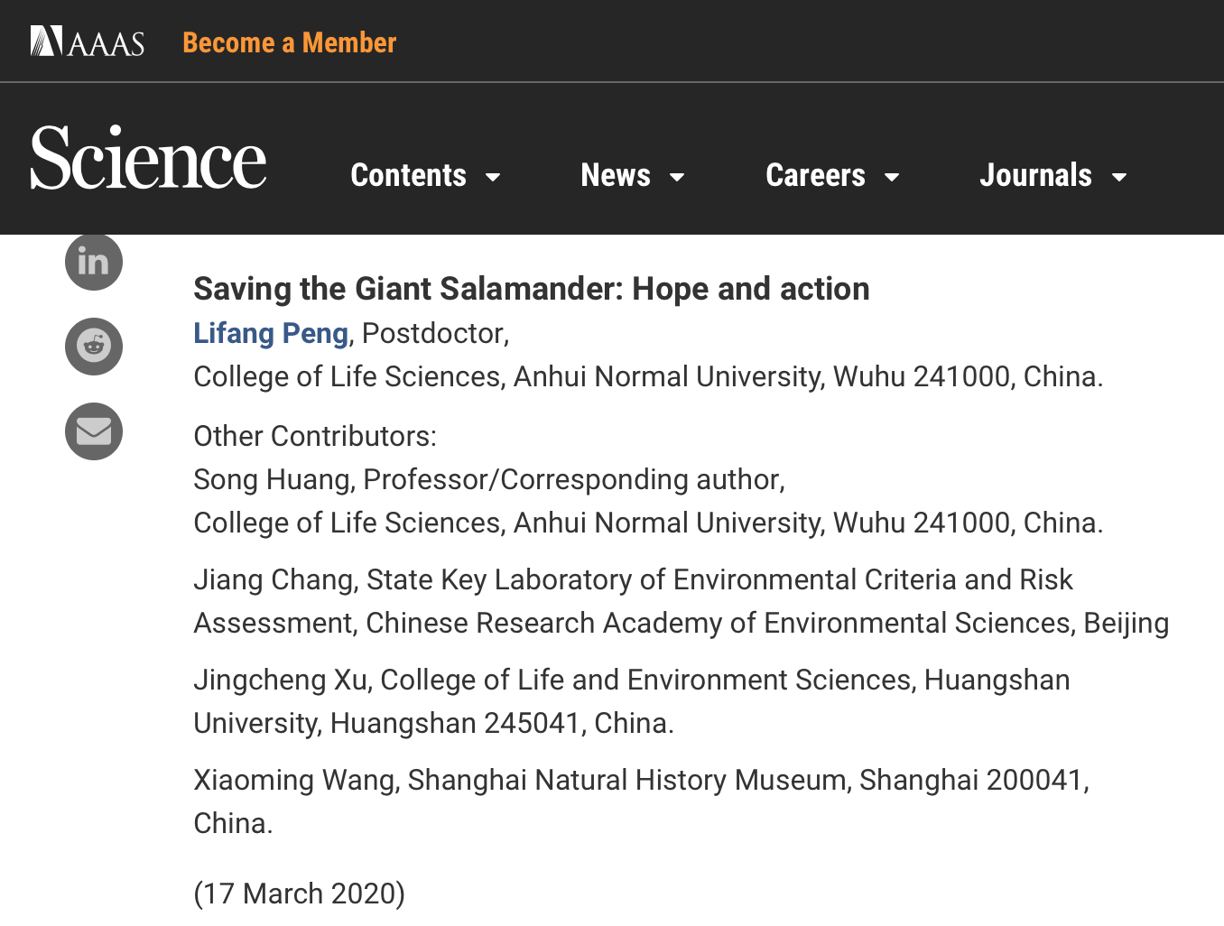Open the Science journal home logo
The width and height of the screenshot is (1224, 926).
[x=149, y=158]
